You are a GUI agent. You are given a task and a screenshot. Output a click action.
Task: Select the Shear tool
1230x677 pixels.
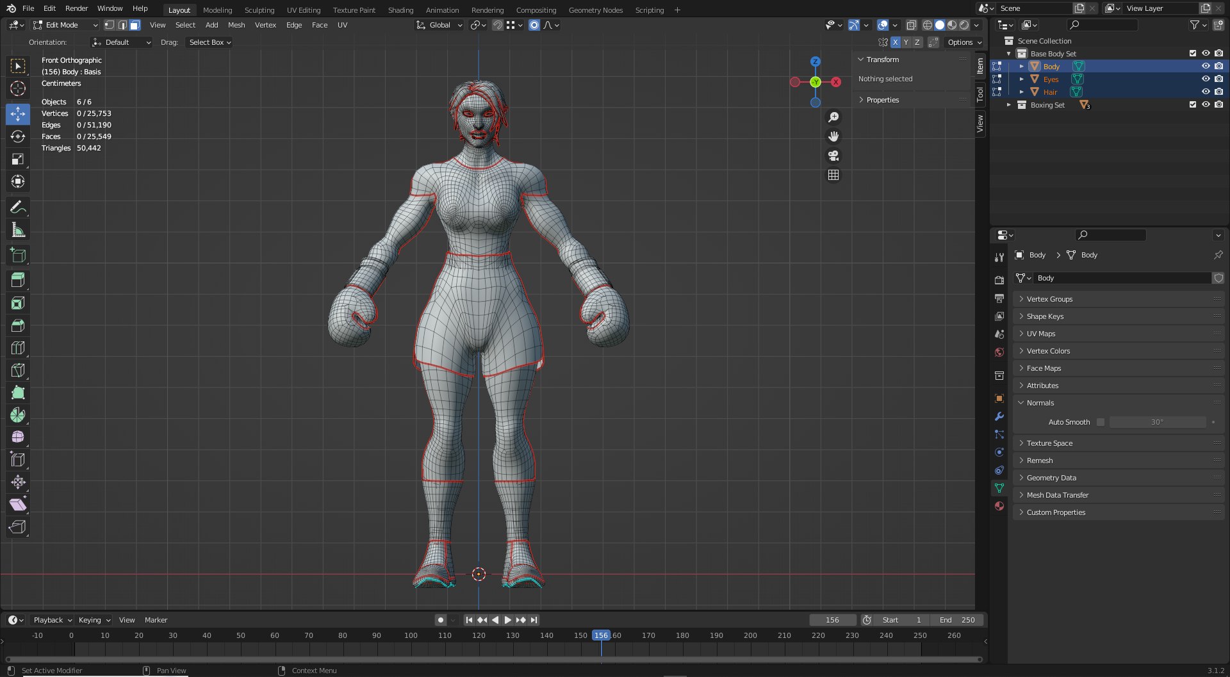coord(18,504)
